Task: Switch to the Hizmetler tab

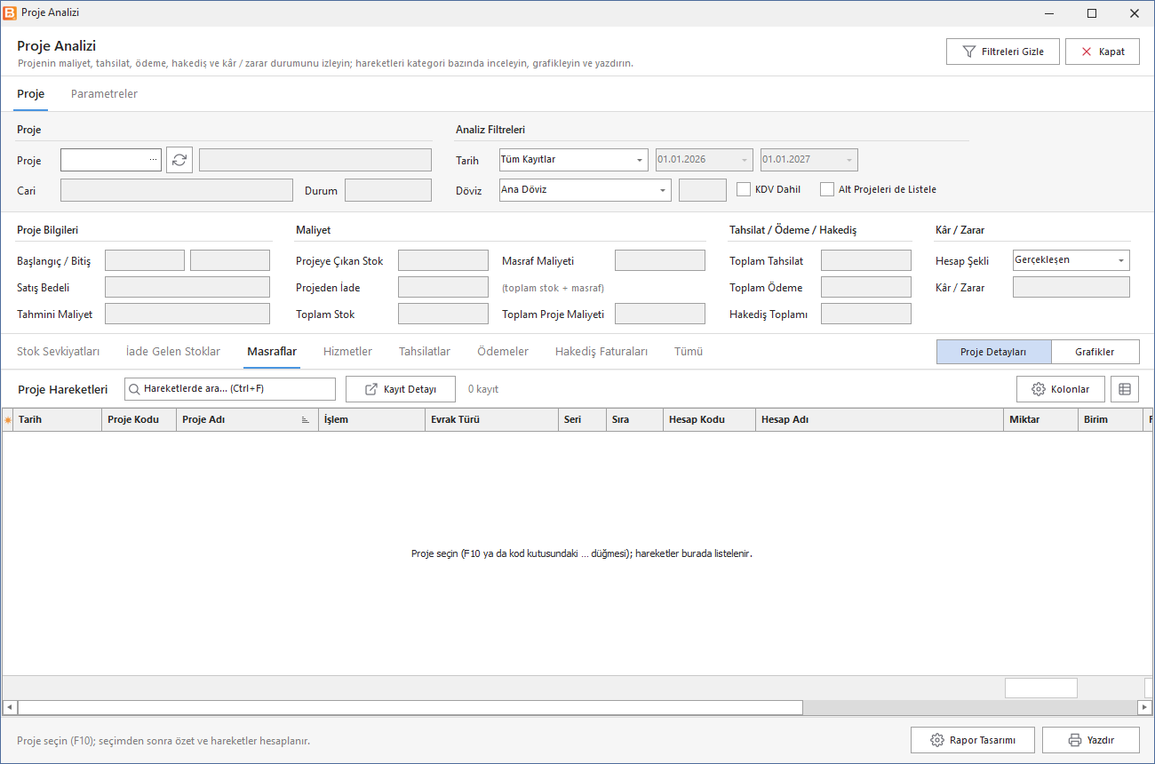Action: [x=348, y=351]
